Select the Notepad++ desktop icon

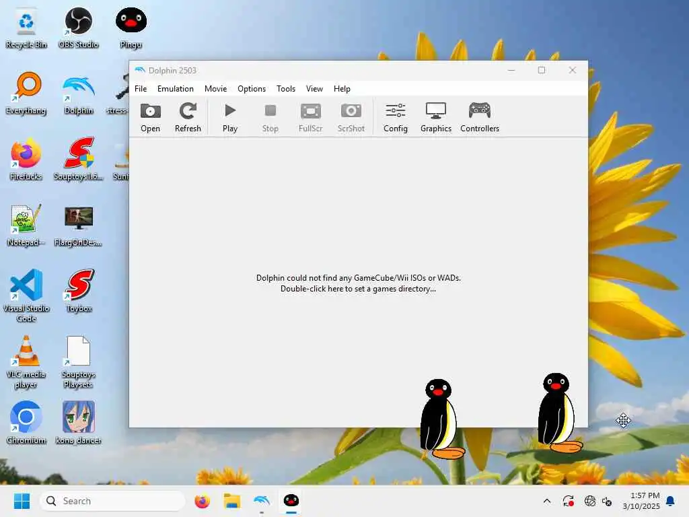(x=26, y=226)
